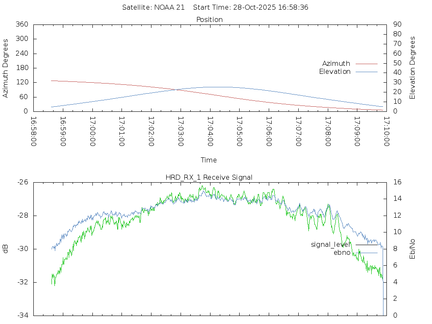The image size is (432, 324).
Task: Select the black signal_level legend line sample
Action: pos(366,245)
